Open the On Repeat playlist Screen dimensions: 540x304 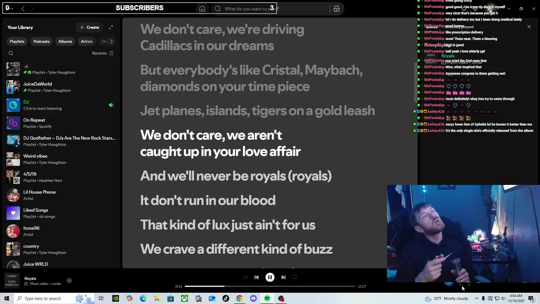coord(61,123)
